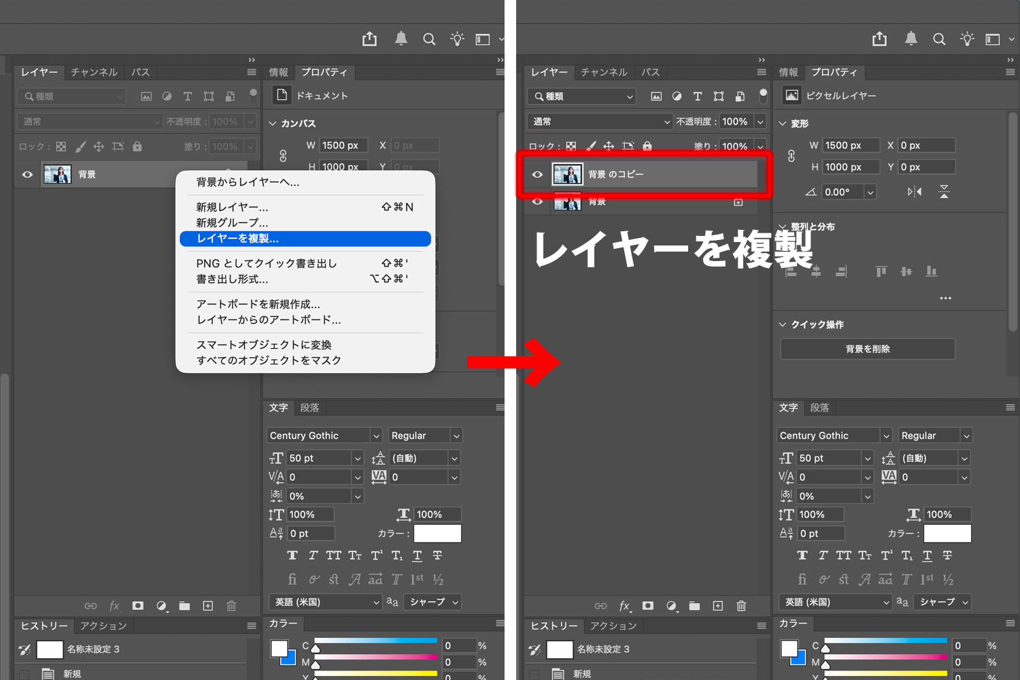Collapse the カンバス section

273,123
